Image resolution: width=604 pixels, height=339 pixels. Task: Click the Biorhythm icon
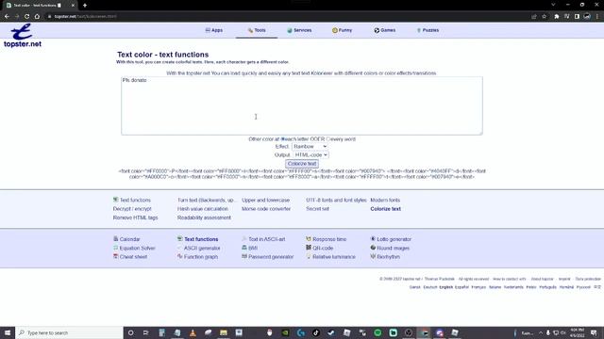click(373, 256)
